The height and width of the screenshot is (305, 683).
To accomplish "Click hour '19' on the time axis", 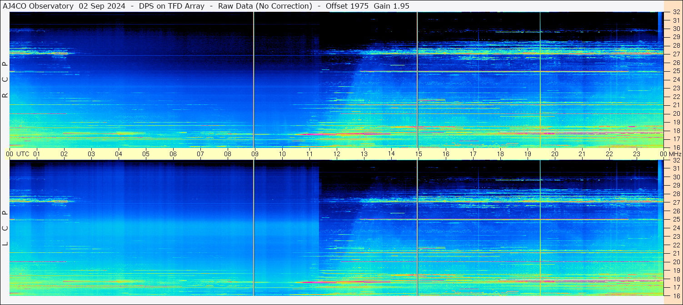I will [528, 154].
